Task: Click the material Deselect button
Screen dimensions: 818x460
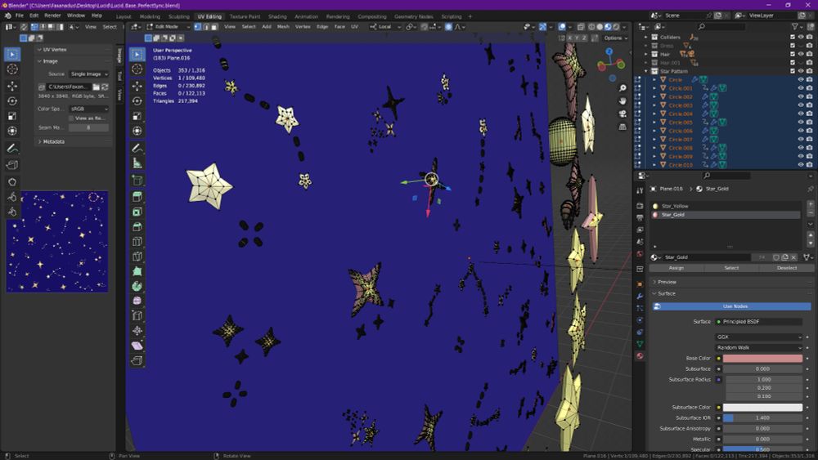Action: (787, 268)
